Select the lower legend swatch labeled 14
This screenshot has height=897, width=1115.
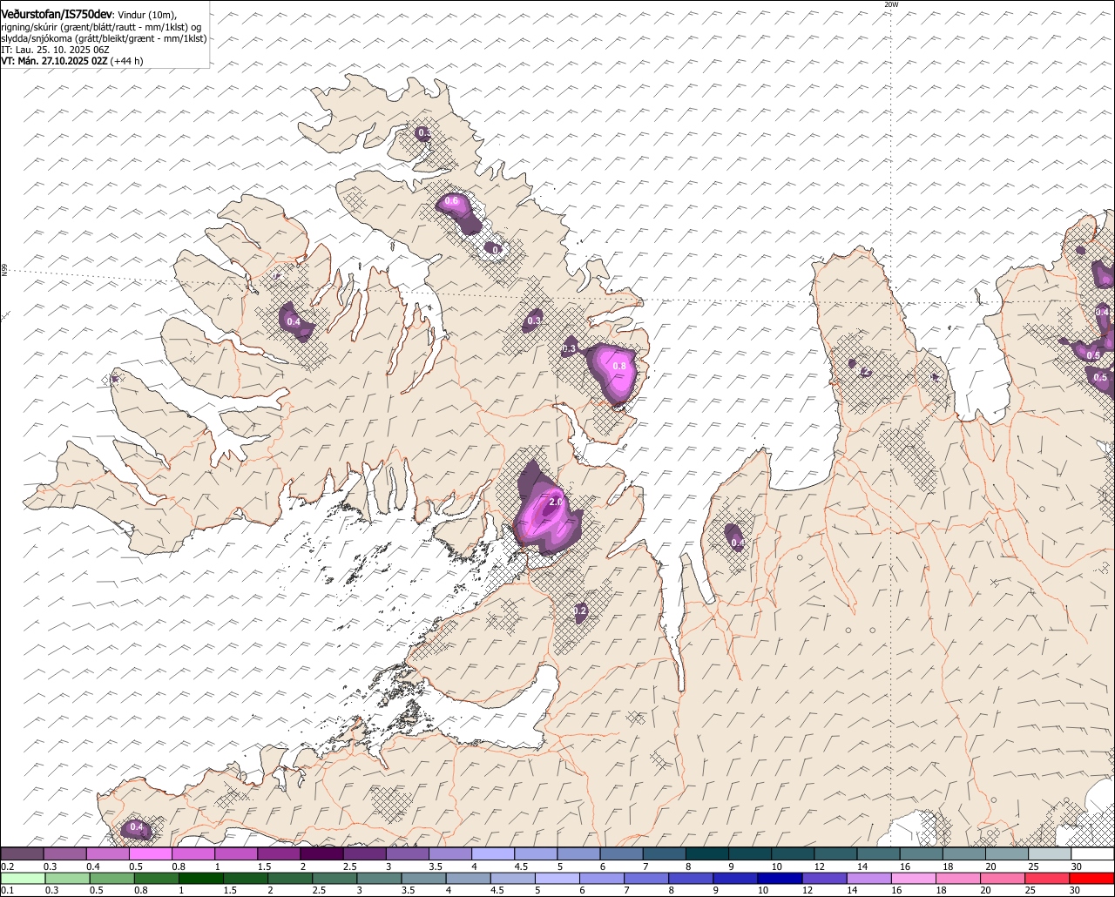point(869,878)
